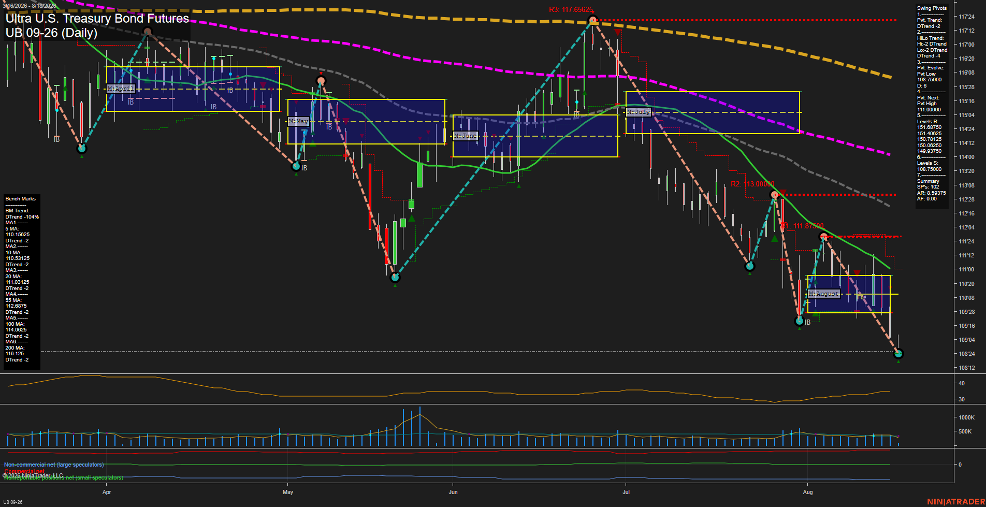The width and height of the screenshot is (986, 507).
Task: Select the M:May monthly range label
Action: 298,121
